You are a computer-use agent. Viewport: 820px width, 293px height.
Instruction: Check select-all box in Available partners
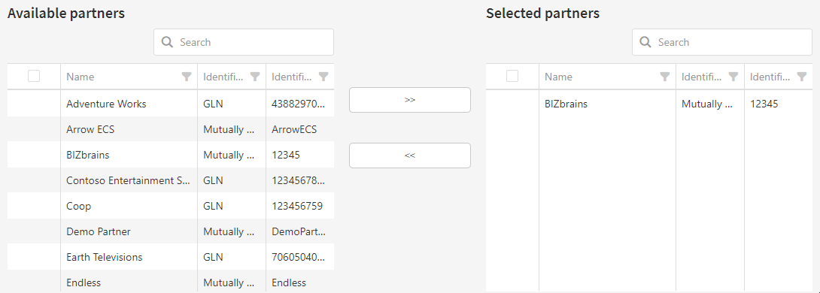point(34,76)
